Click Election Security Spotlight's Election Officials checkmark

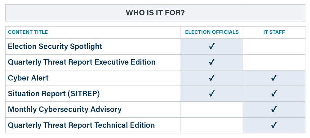click(x=212, y=46)
